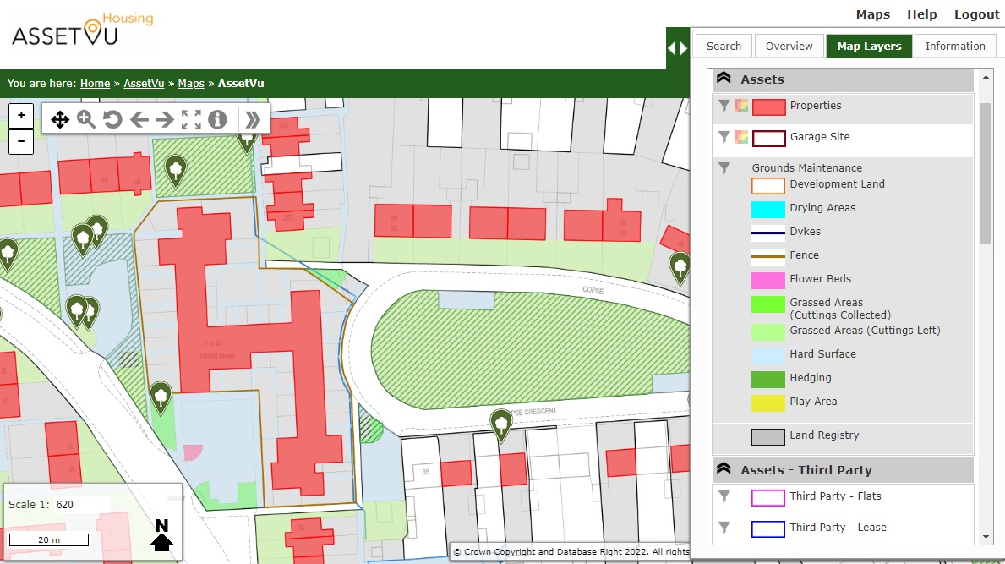Zoom to the full map extent
The width and height of the screenshot is (1005, 564).
coord(192,119)
